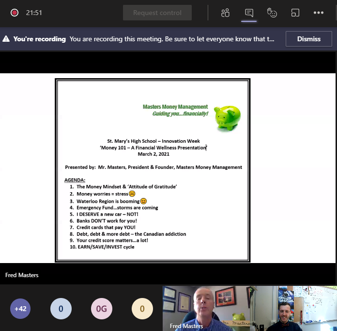Click the underlined 'AGENDA:' heading

click(75, 180)
